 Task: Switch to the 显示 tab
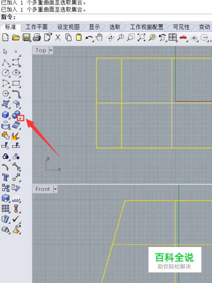pos(95,27)
